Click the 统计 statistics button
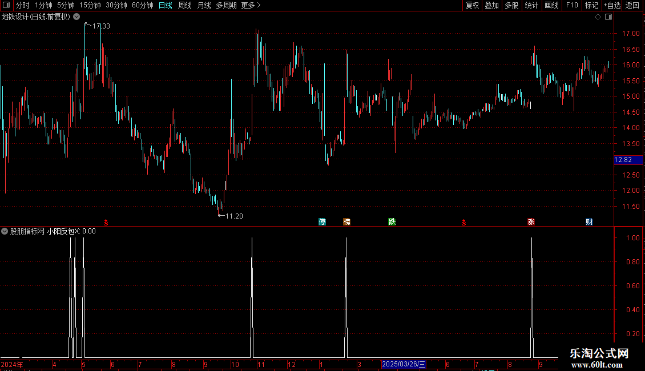 click(531, 5)
